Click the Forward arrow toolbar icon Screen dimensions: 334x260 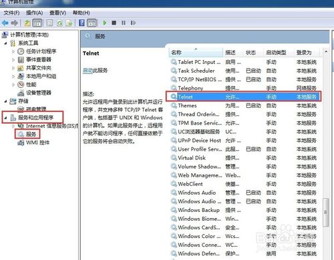coord(15,23)
